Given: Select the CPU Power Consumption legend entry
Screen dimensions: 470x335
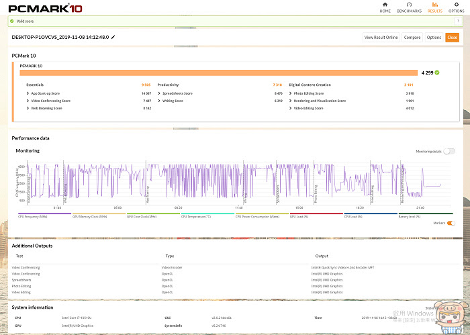Looking at the screenshot, I should (x=262, y=216).
